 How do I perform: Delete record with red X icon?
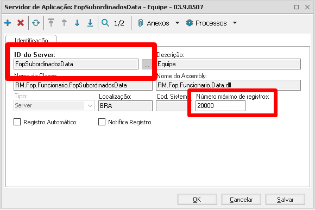coord(21,23)
